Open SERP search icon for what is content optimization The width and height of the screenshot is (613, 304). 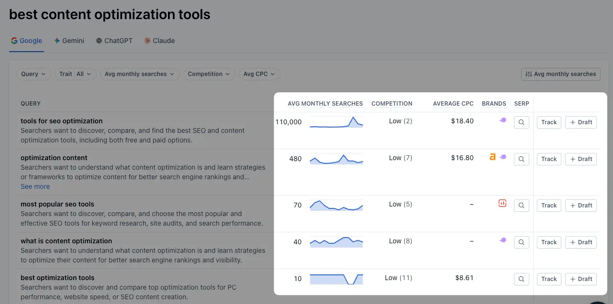[522, 242]
